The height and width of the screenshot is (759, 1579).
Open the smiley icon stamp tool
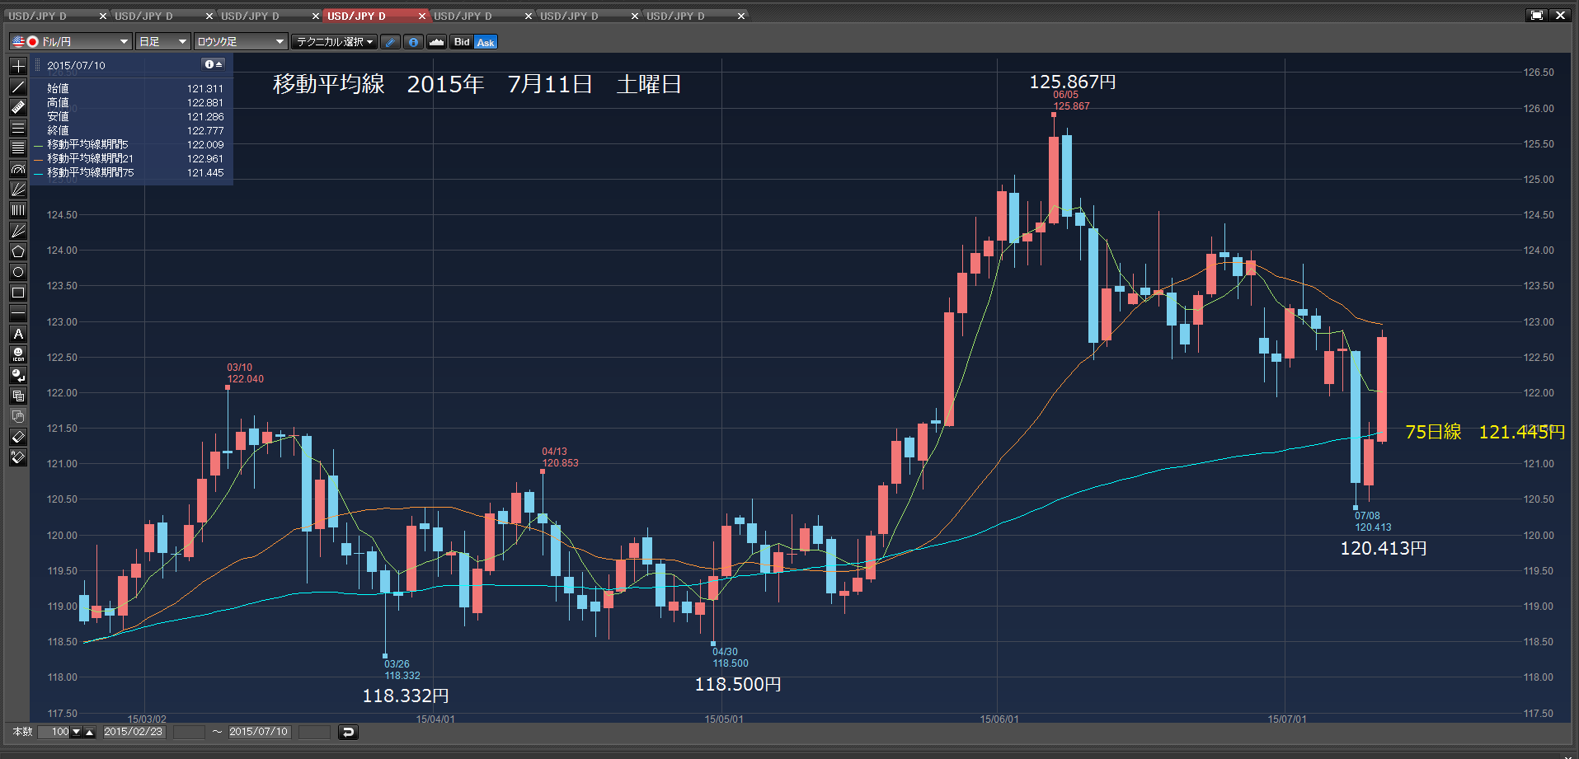[x=18, y=354]
